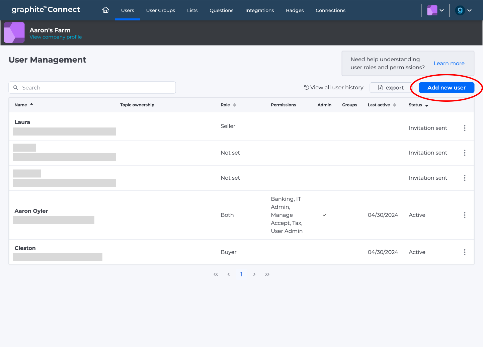The height and width of the screenshot is (347, 483).
Task: Go to the Questions tab
Action: pos(222,10)
